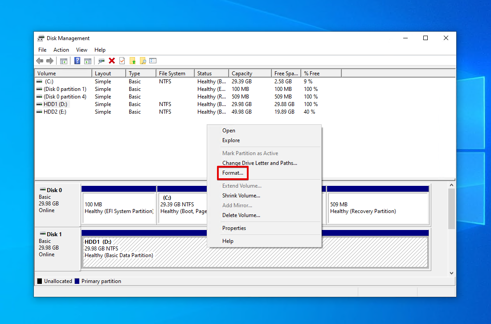Click the Forward arrow toolbar icon
This screenshot has width=491, height=324.
tap(50, 61)
